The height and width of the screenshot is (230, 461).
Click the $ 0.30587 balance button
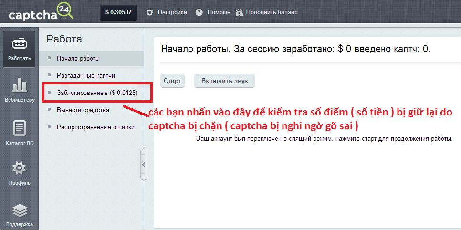[118, 13]
